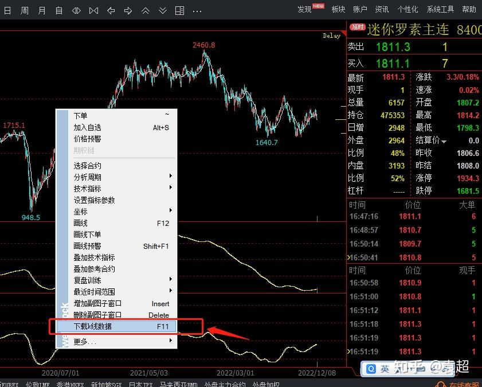
Task: Expand the 分析周期 submenu arrow
Action: click(x=171, y=177)
